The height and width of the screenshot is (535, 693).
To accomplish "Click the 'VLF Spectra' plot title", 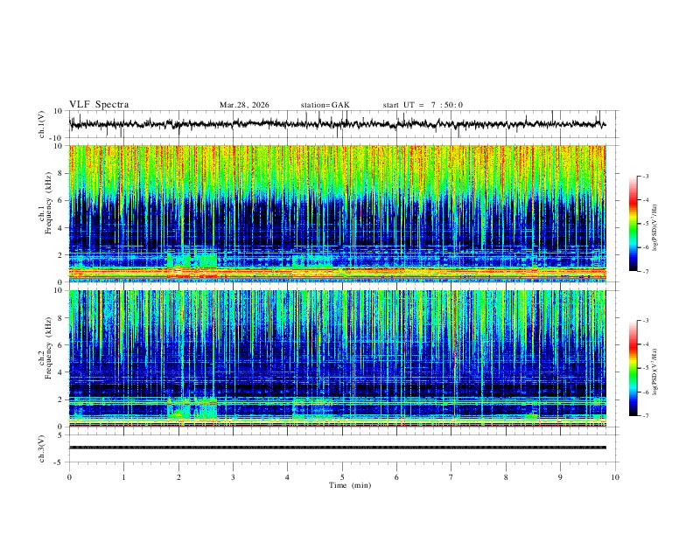I will point(99,105).
